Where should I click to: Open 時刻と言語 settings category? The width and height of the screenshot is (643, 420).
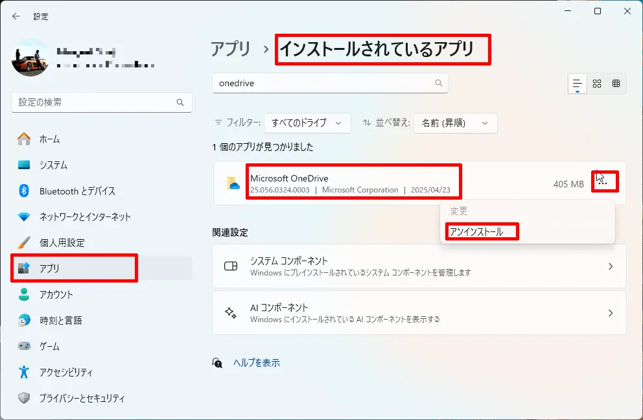(x=102, y=320)
